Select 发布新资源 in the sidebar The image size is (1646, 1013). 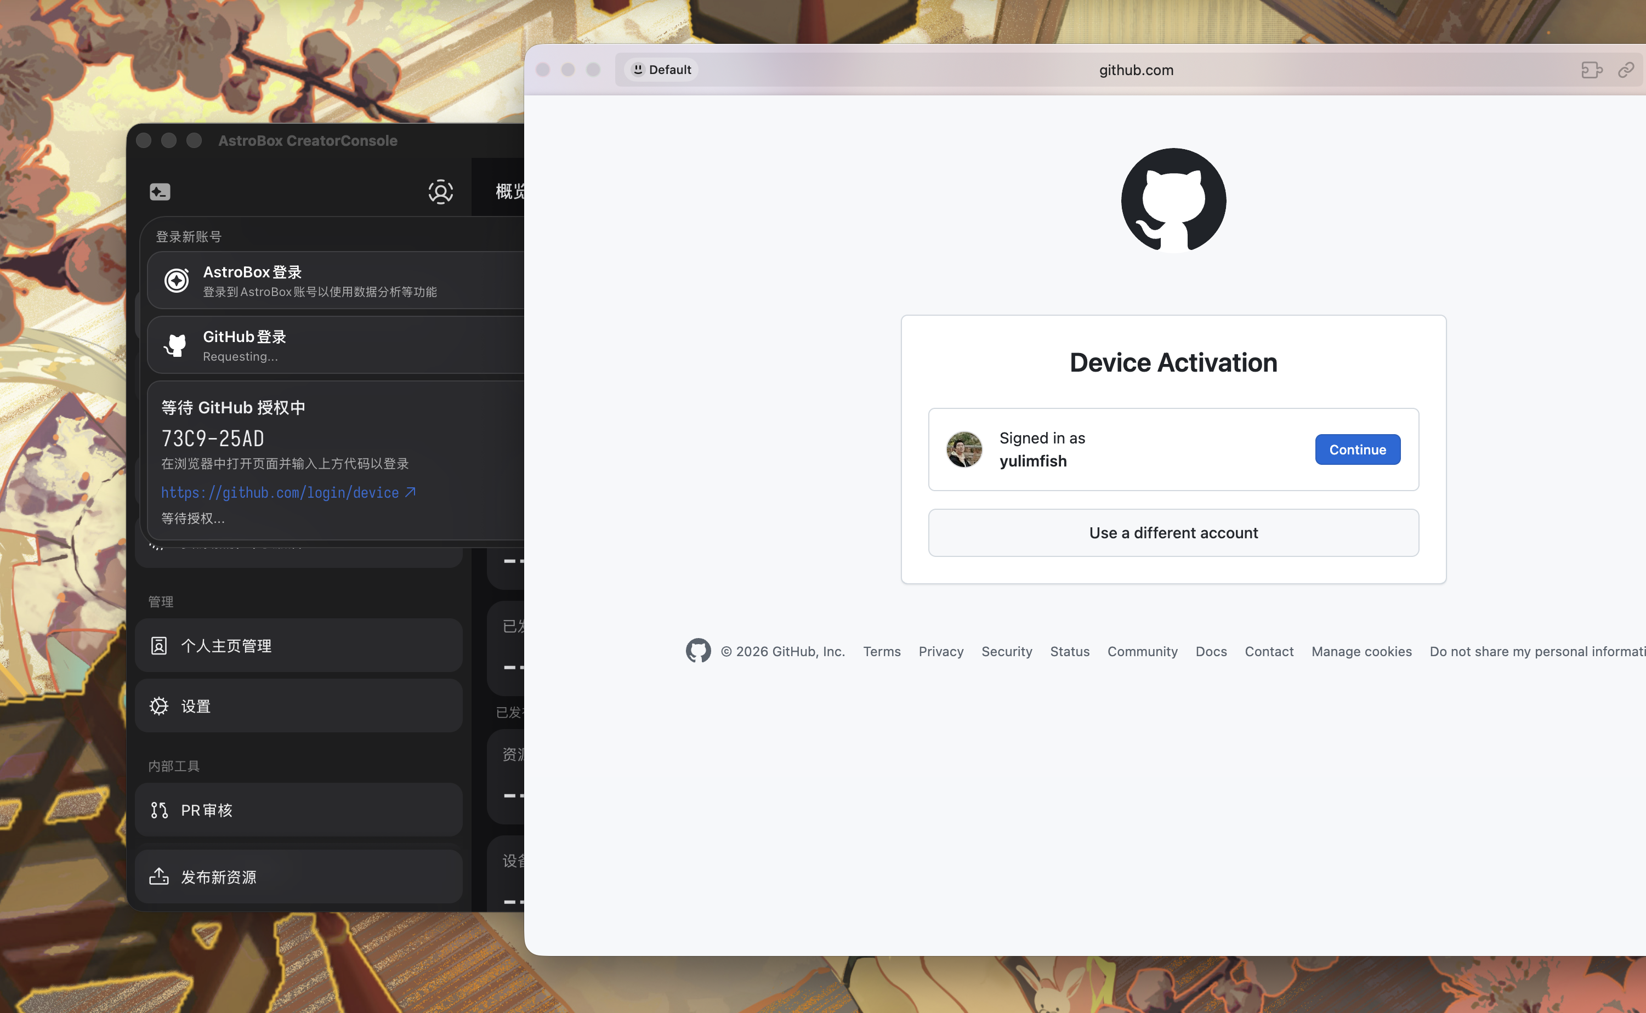click(x=298, y=877)
